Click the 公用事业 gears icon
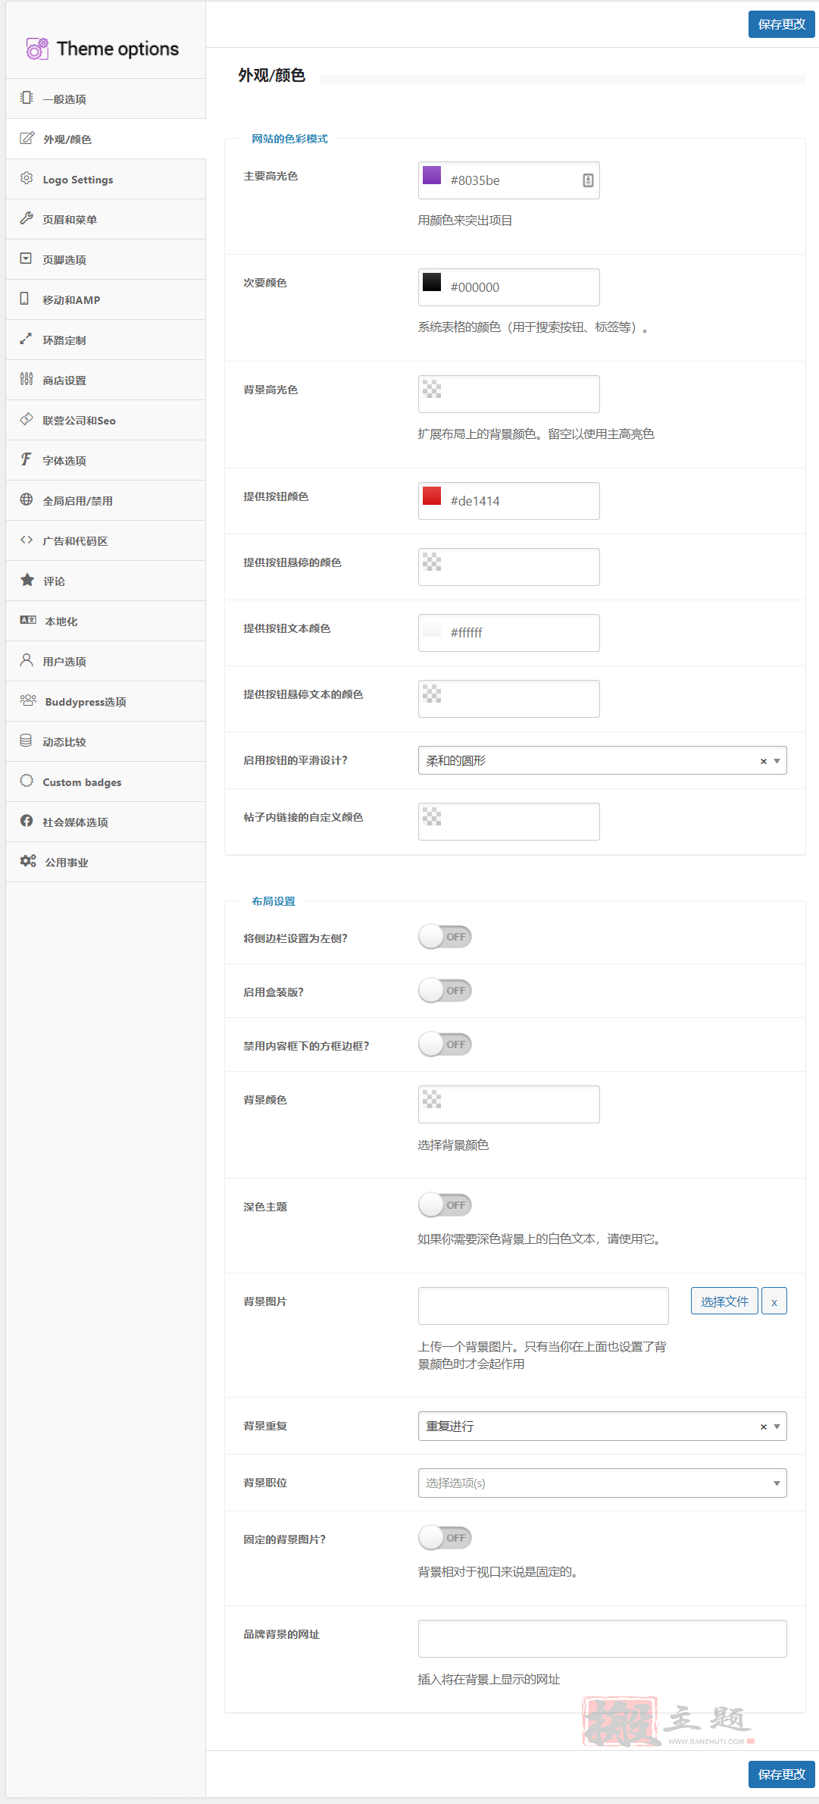819x1804 pixels. tap(28, 861)
